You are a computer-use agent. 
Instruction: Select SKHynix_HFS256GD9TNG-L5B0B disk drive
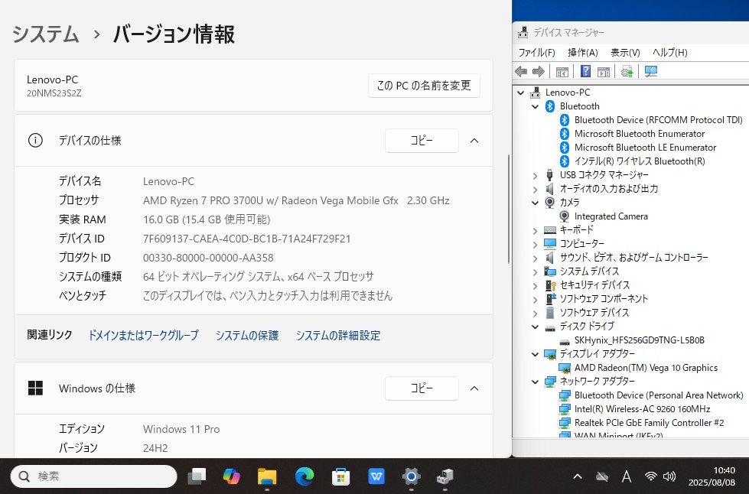(x=639, y=340)
